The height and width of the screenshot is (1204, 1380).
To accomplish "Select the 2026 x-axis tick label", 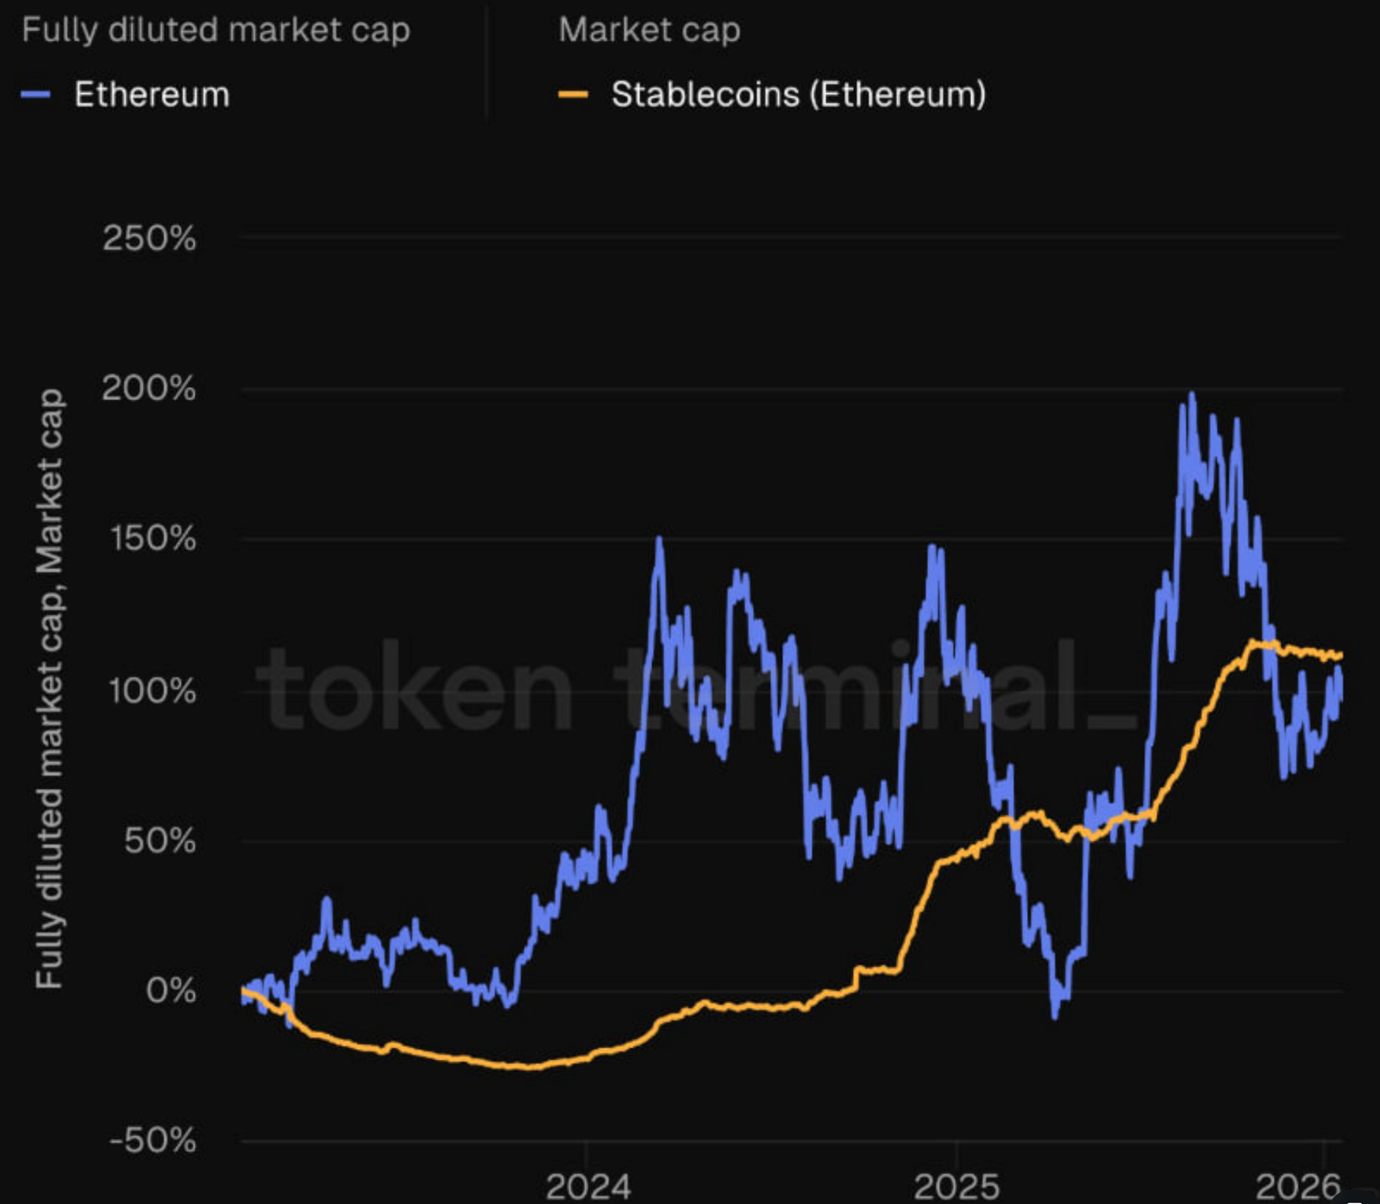I will [1298, 1187].
